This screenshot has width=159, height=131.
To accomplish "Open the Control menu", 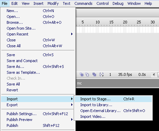I will pos(103,3).
